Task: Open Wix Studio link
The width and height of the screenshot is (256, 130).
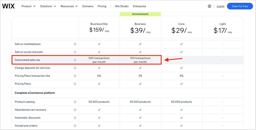Action: pos(122,6)
